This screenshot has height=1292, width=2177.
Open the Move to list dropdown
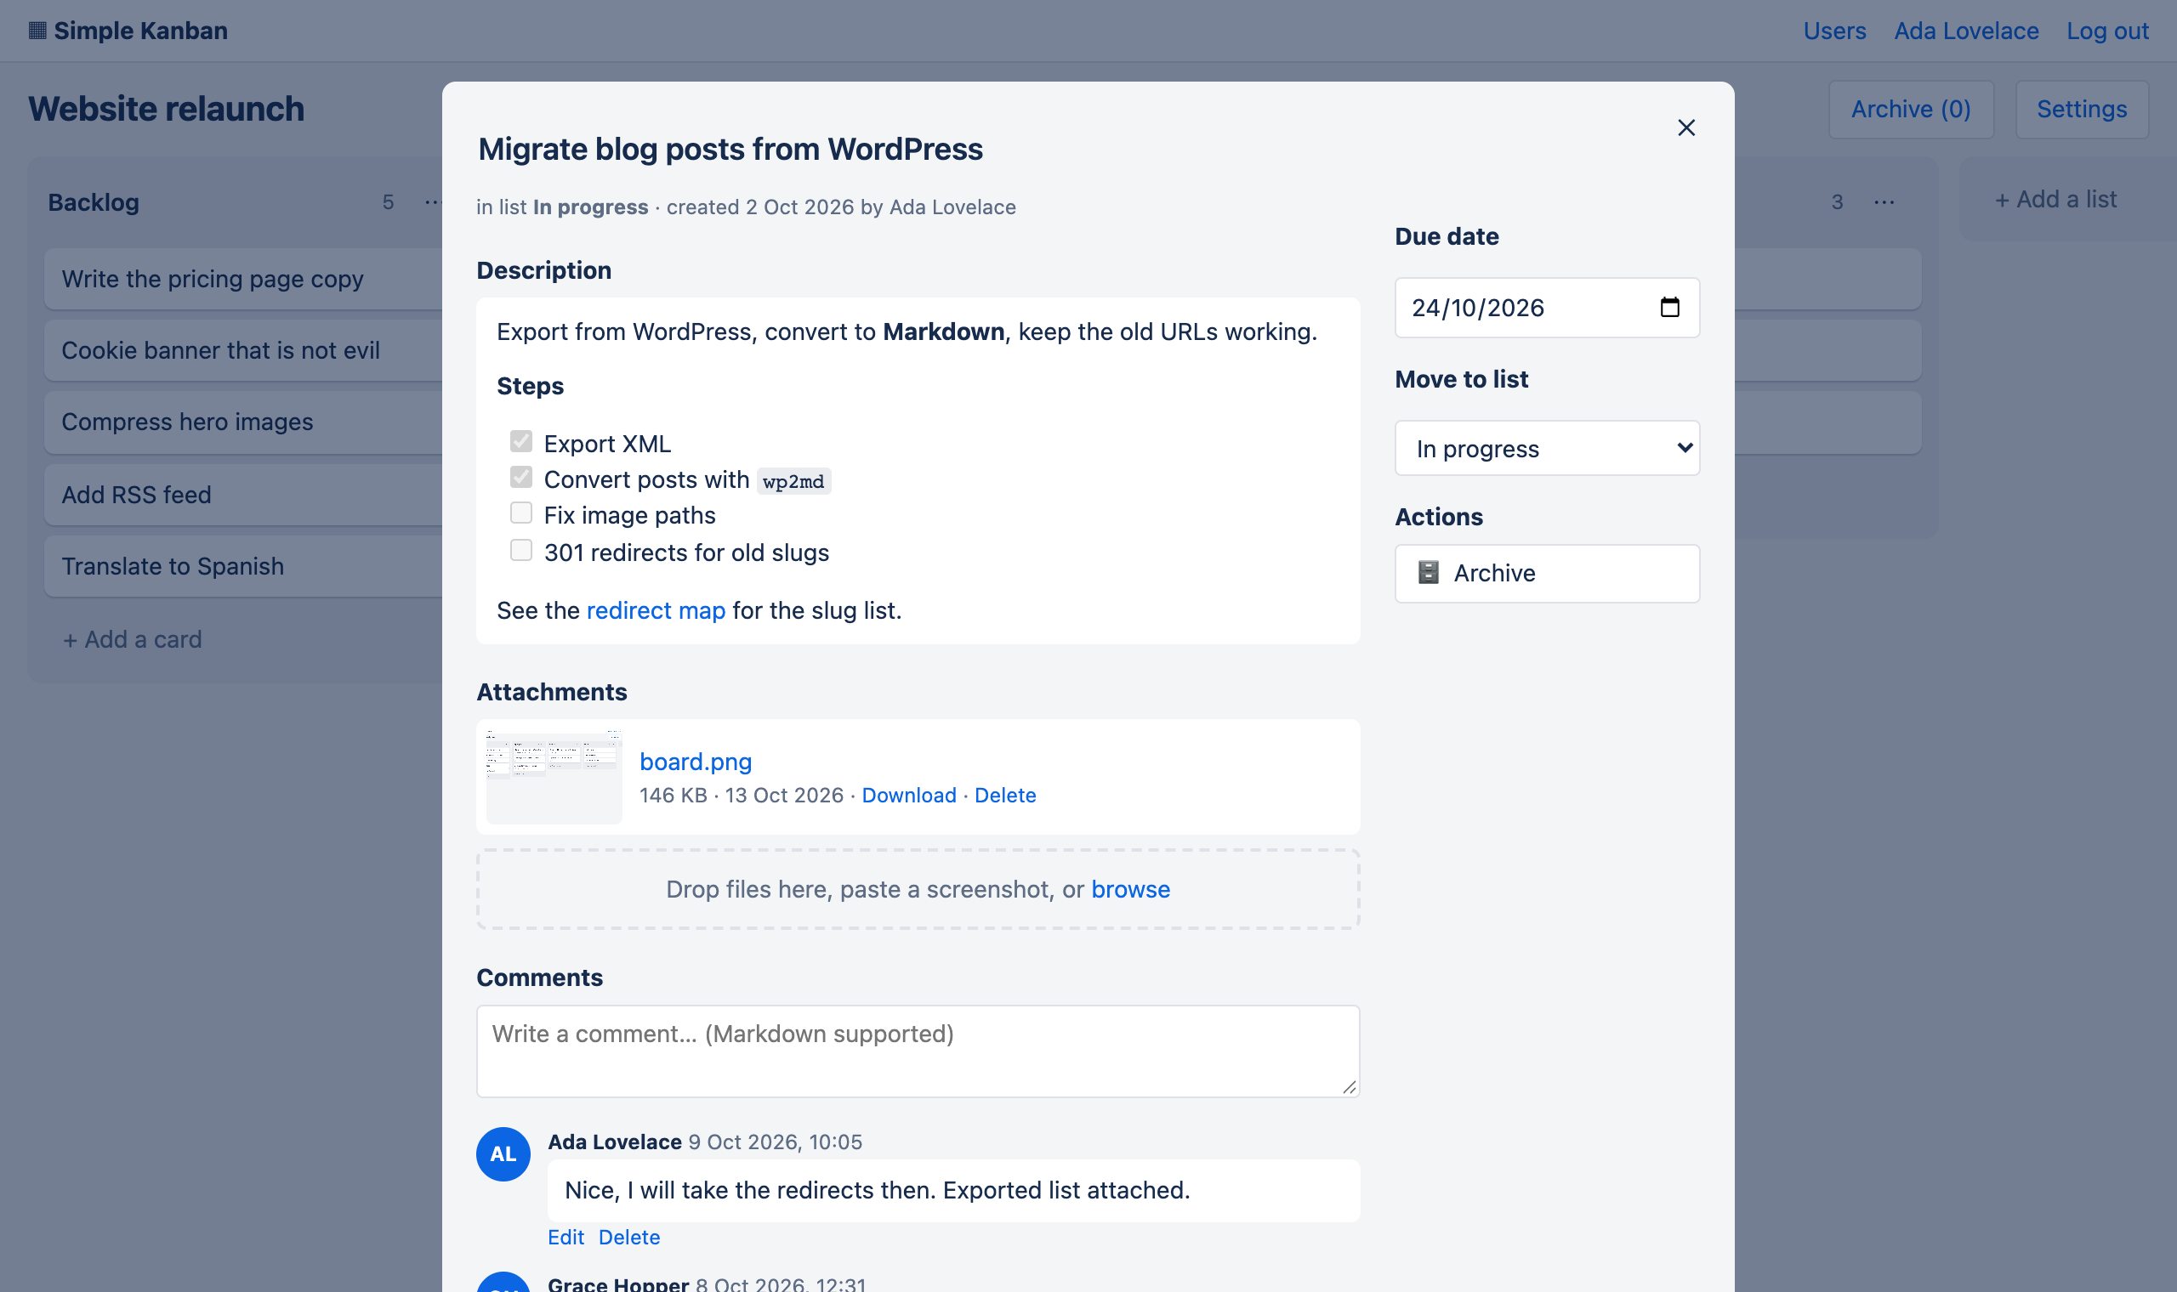1547,448
